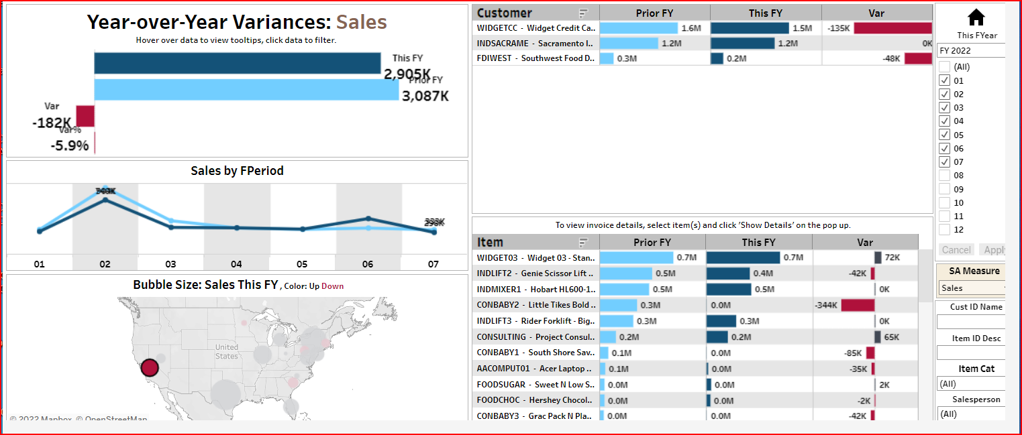The width and height of the screenshot is (1022, 435).
Task: Sort the Item column using sort icon
Action: point(583,242)
